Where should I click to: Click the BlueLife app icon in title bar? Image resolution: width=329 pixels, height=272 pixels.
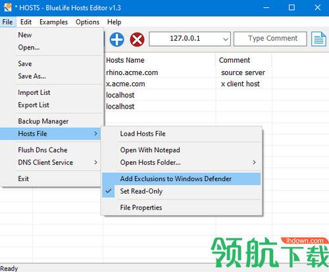click(x=8, y=7)
